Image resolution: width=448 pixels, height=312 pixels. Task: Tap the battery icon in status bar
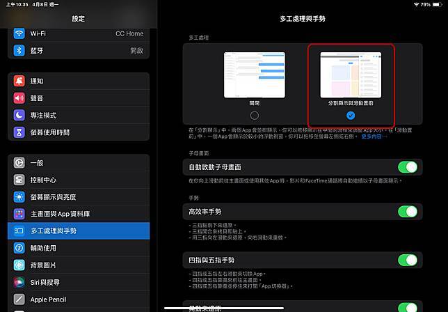[438, 4]
